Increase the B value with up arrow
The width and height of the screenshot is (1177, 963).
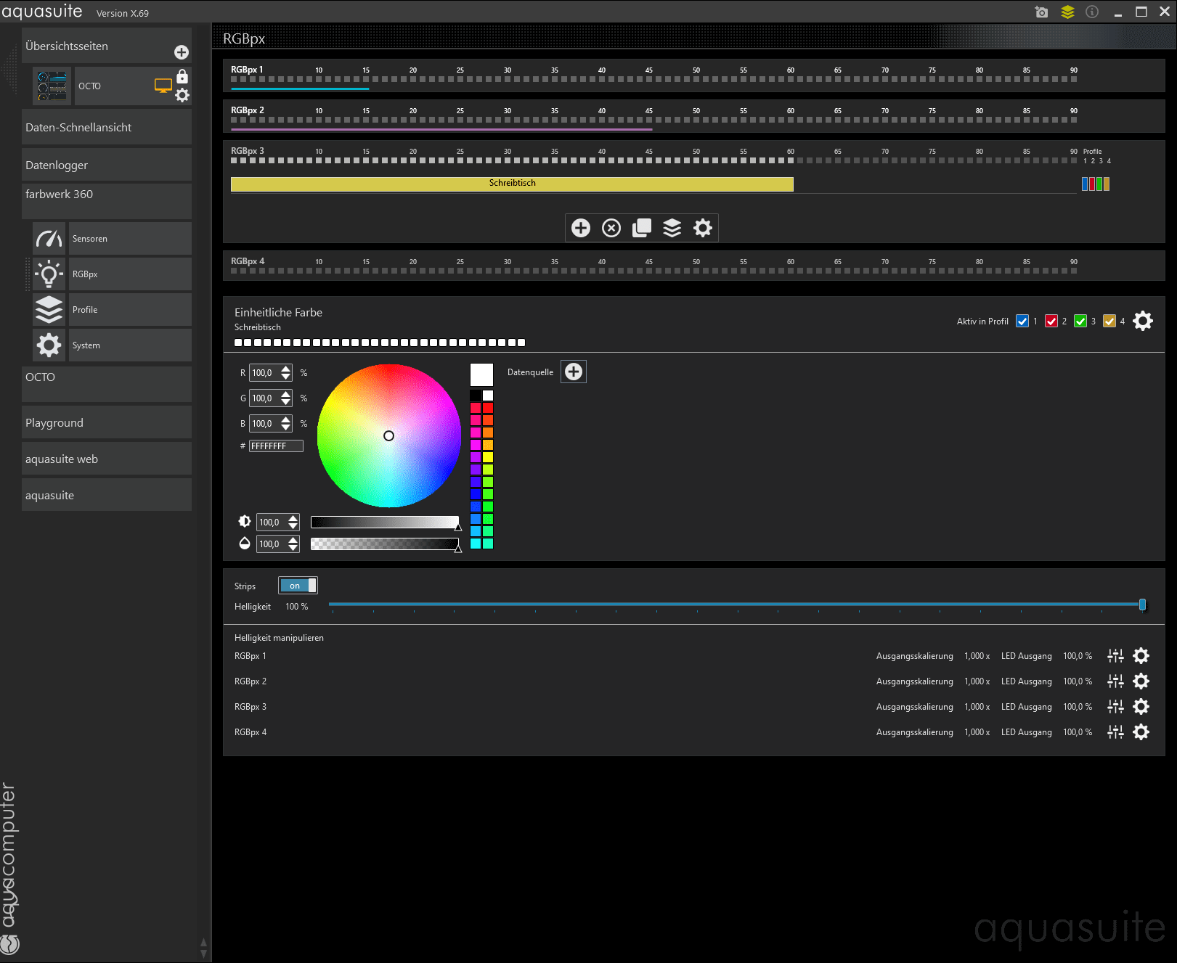point(286,419)
